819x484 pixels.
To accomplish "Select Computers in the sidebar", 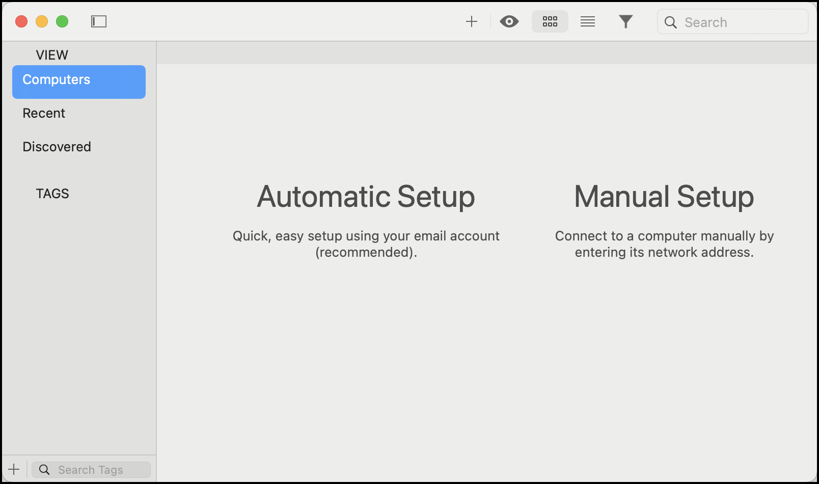I will [x=79, y=82].
